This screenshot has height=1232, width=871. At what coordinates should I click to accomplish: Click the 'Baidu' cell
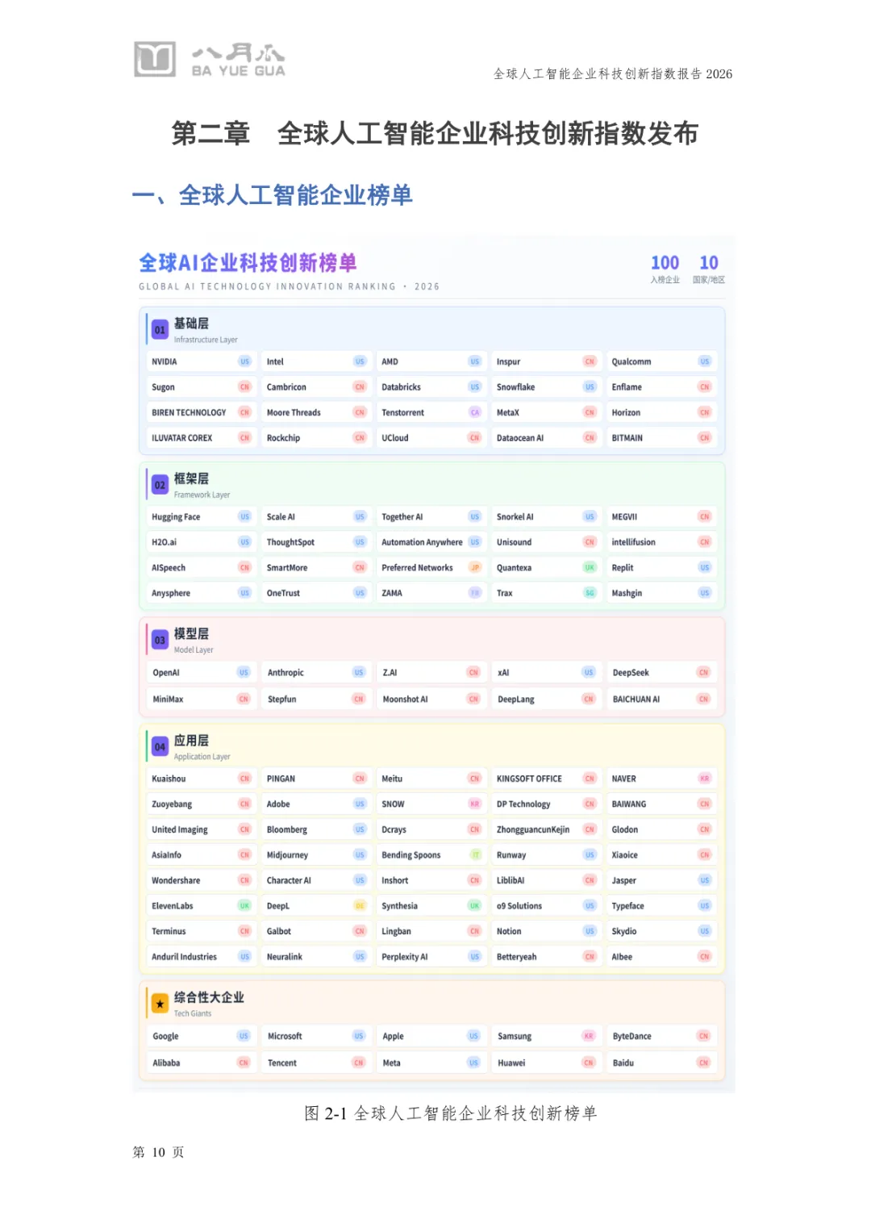pyautogui.click(x=661, y=1063)
